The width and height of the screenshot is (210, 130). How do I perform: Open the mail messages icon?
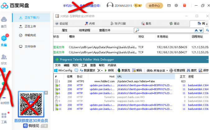(x=169, y=6)
